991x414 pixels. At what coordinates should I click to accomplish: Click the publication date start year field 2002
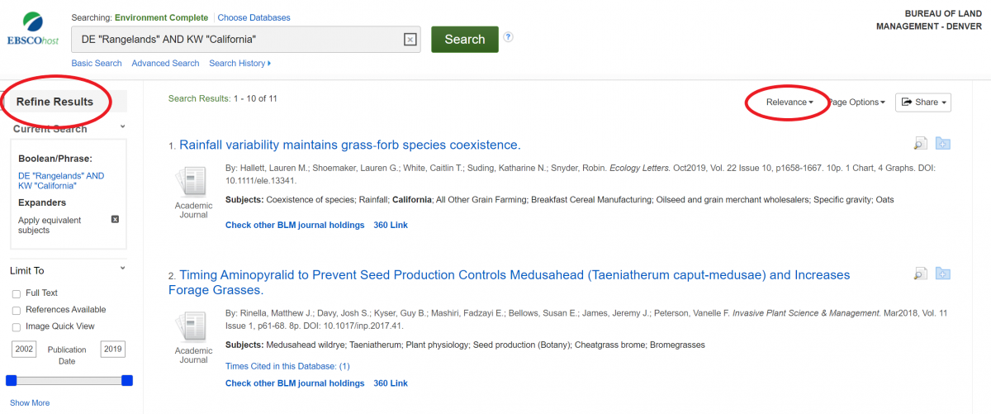tap(24, 350)
